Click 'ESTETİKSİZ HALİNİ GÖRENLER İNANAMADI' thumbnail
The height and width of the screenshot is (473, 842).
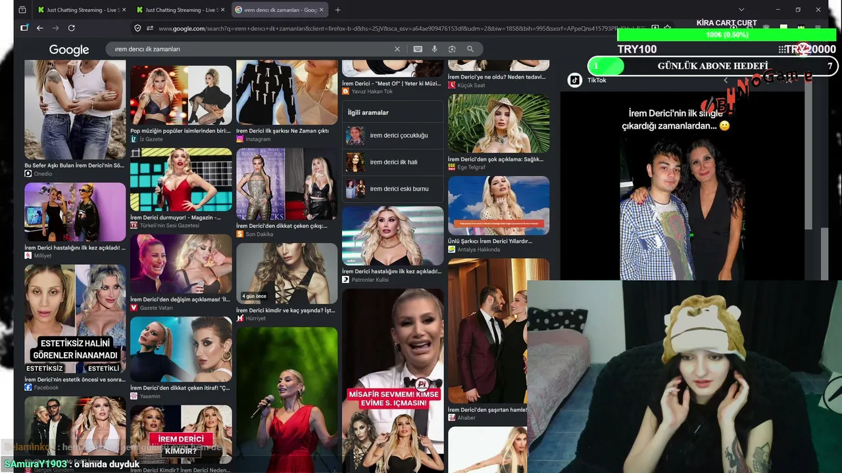point(75,319)
